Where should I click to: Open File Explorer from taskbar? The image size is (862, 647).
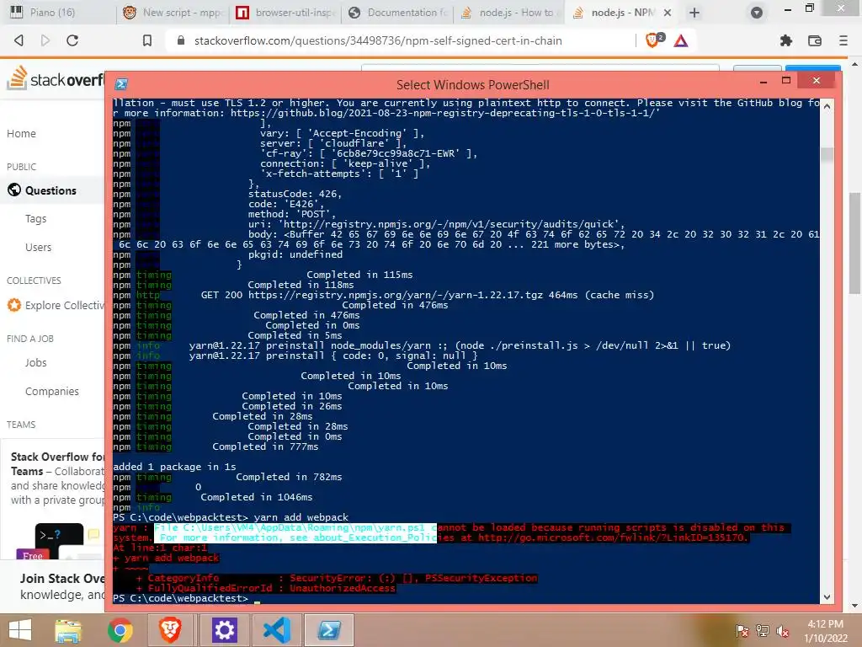(x=67, y=630)
